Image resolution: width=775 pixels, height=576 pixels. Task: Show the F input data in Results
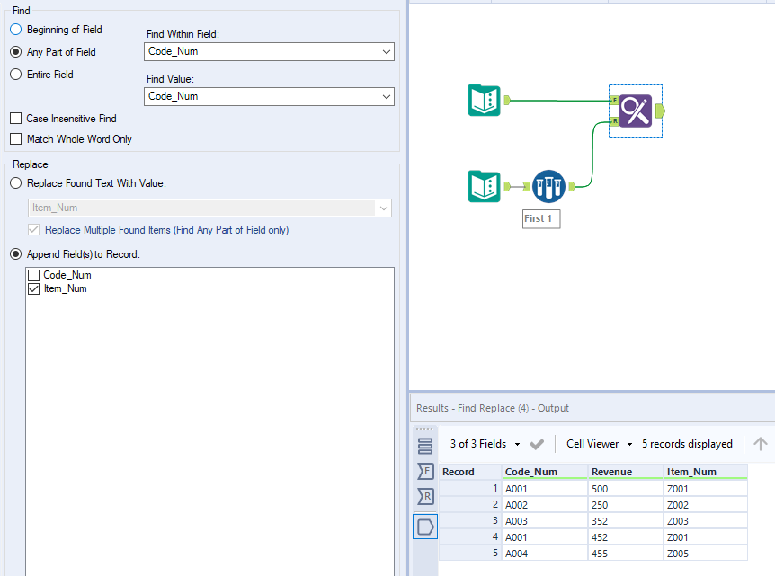click(425, 471)
